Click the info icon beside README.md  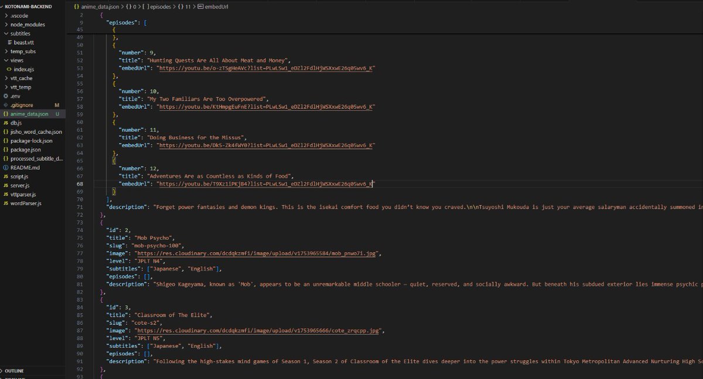click(x=6, y=167)
